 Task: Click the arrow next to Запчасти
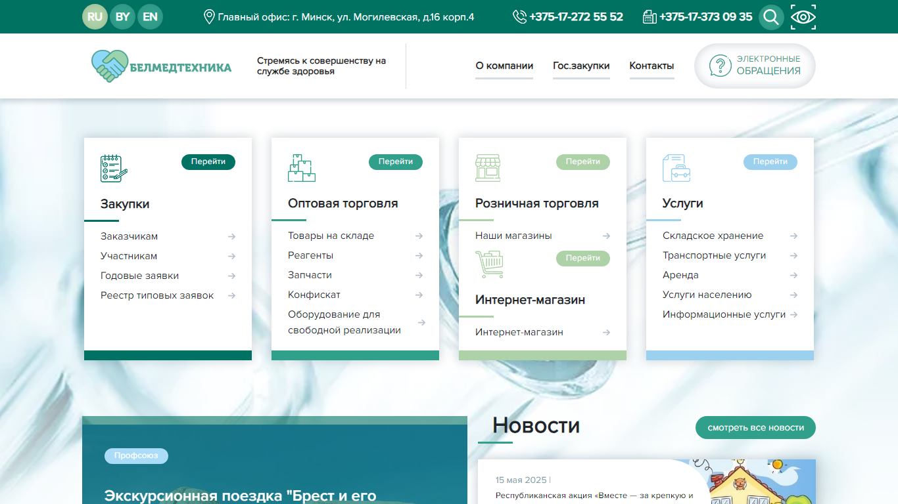419,276
